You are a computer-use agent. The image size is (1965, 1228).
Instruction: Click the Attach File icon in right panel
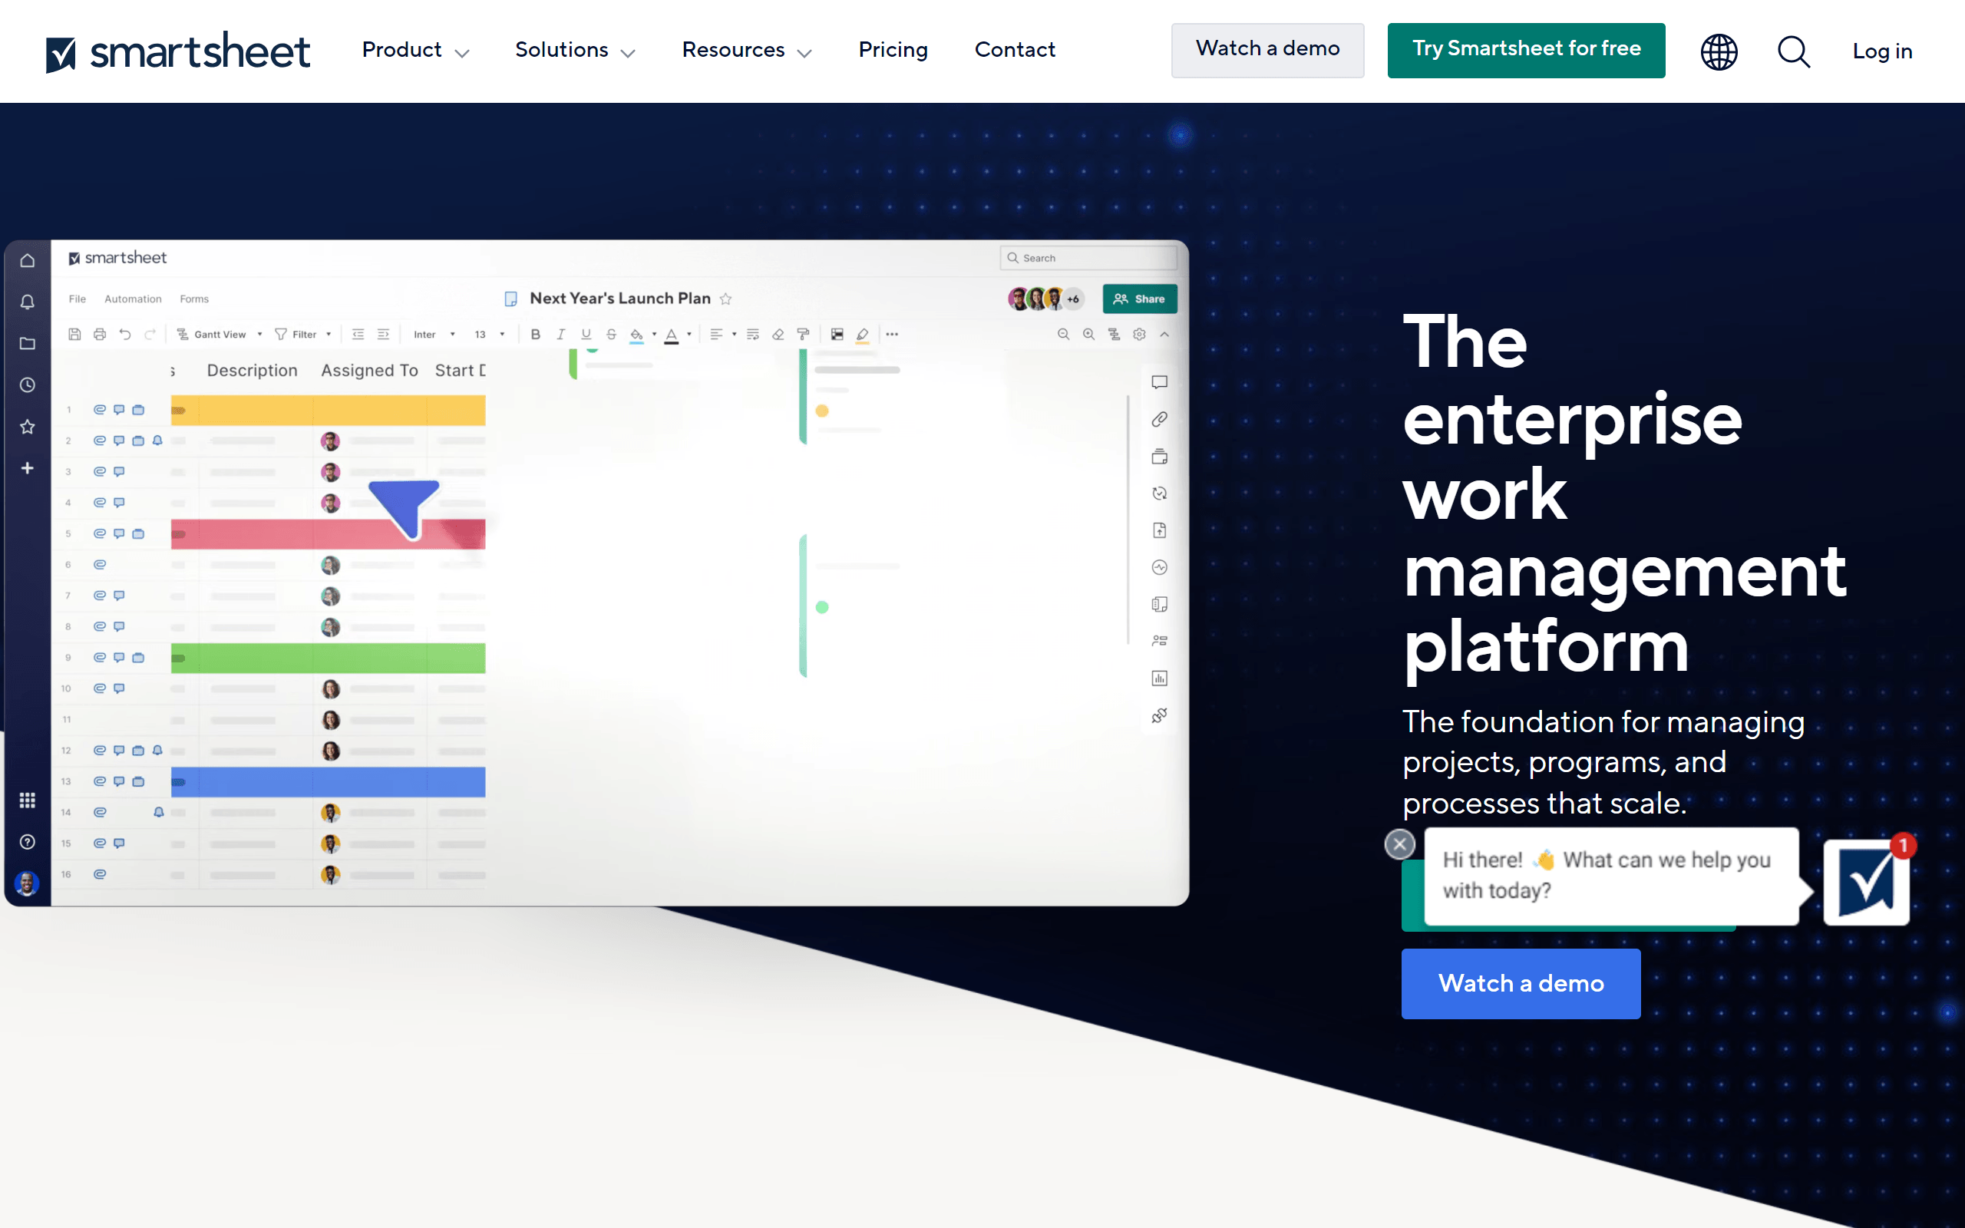pyautogui.click(x=1158, y=418)
